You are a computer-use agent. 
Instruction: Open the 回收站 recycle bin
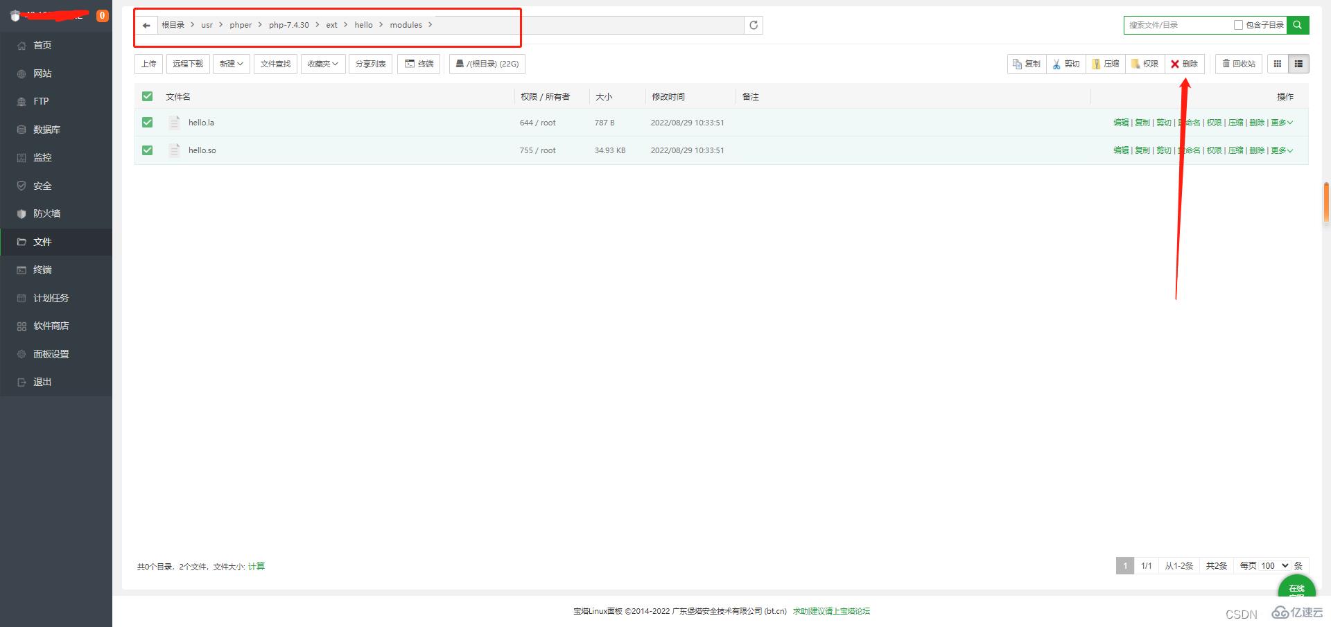pyautogui.click(x=1239, y=64)
